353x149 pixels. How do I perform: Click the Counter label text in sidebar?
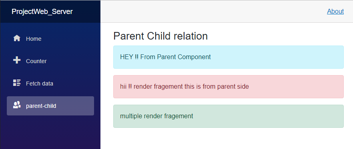pyautogui.click(x=36, y=61)
